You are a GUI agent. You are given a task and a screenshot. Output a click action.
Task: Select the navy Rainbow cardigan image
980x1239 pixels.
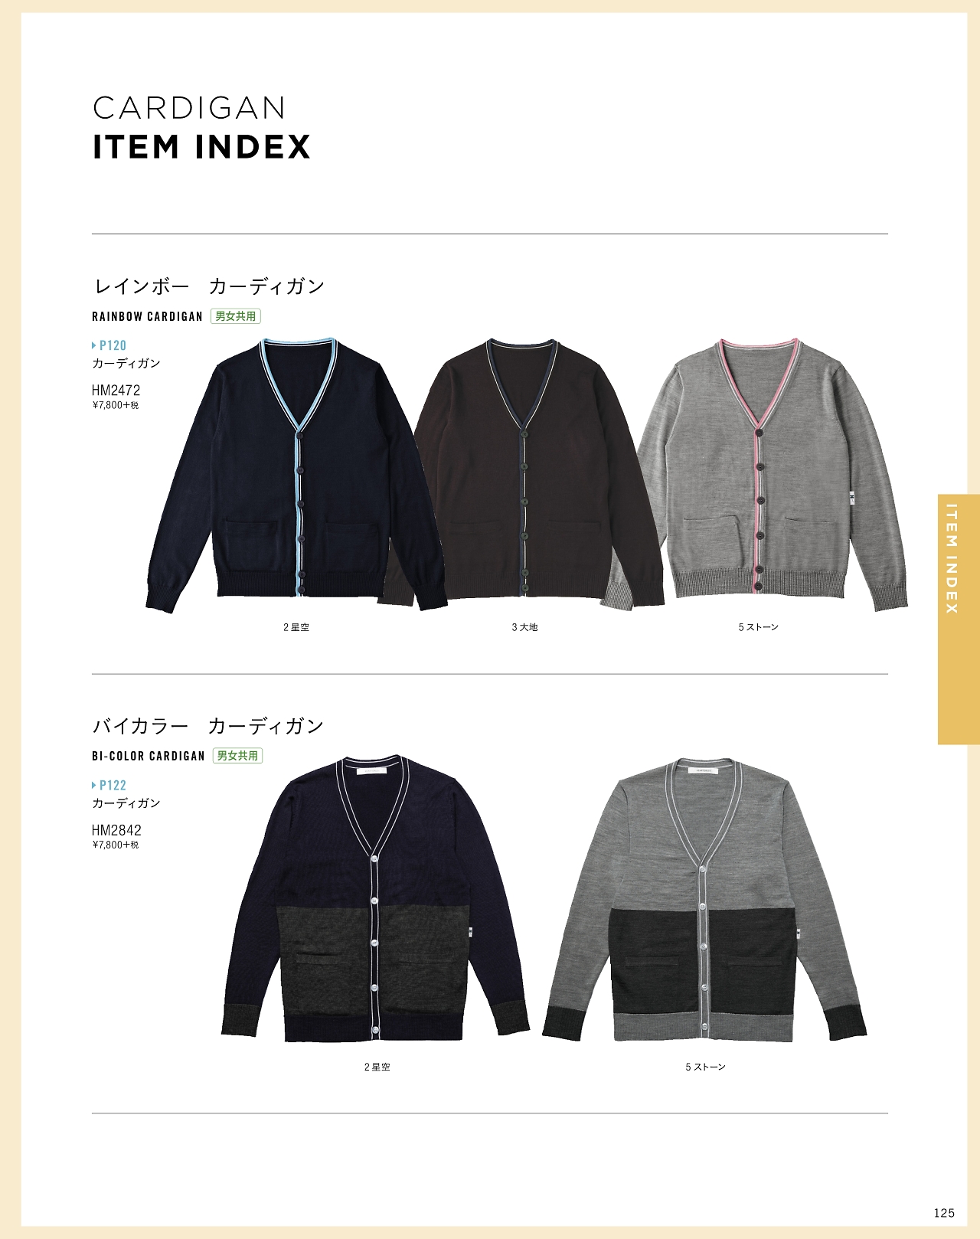(297, 476)
